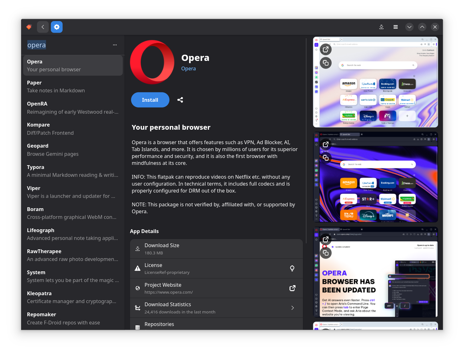Open the Project Website external link icon
Image resolution: width=464 pixels, height=353 pixels.
[292, 288]
